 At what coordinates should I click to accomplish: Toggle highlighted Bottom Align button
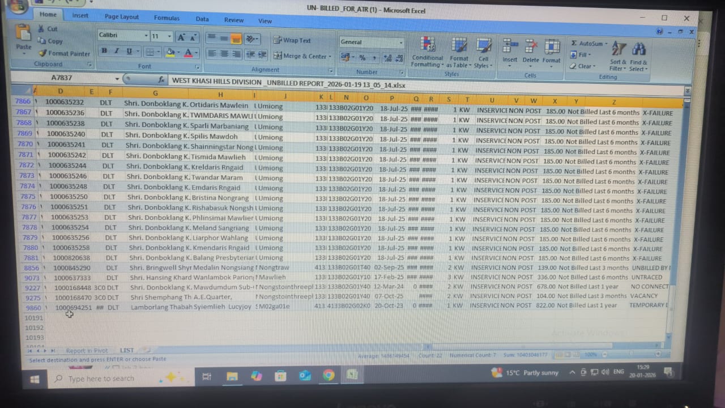(236, 39)
